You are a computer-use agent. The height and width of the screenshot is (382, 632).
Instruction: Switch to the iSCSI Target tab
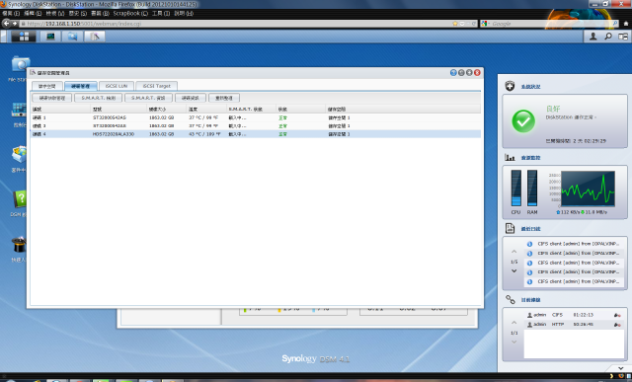pyautogui.click(x=156, y=86)
